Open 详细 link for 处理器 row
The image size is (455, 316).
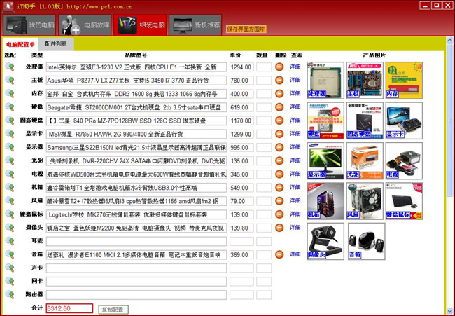coord(295,67)
